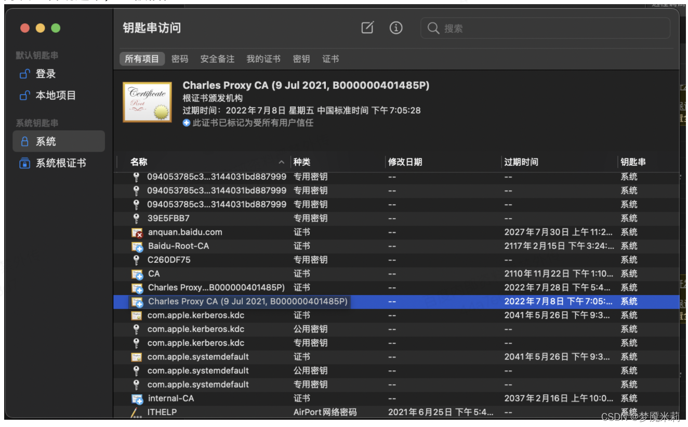Screen dimensions: 688x427
Task: Switch to the 安全备注 tab
Action: 217,59
